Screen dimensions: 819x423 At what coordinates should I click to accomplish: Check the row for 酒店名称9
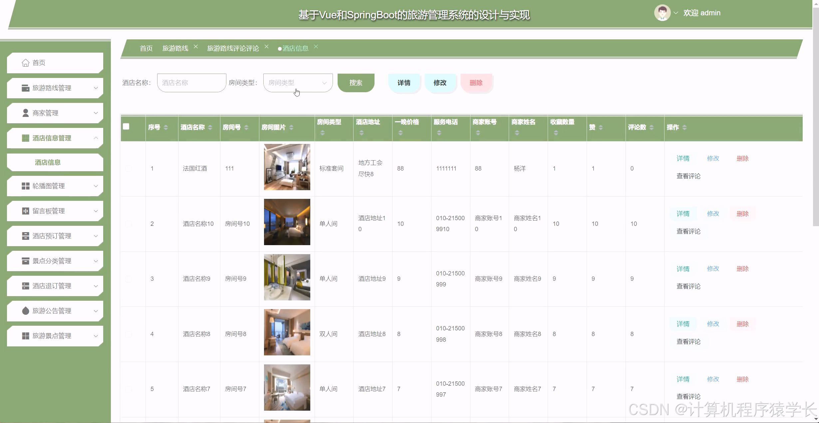click(128, 279)
